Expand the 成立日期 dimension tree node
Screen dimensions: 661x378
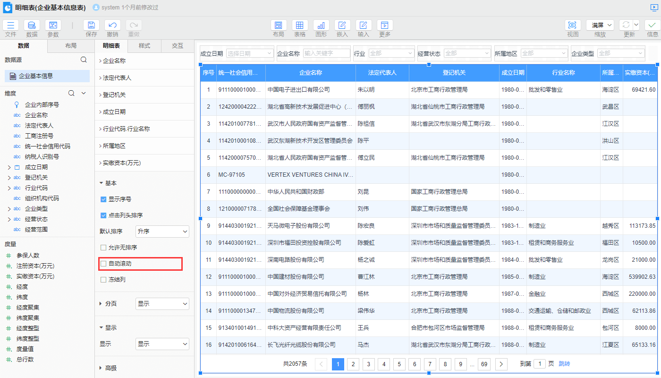9,167
